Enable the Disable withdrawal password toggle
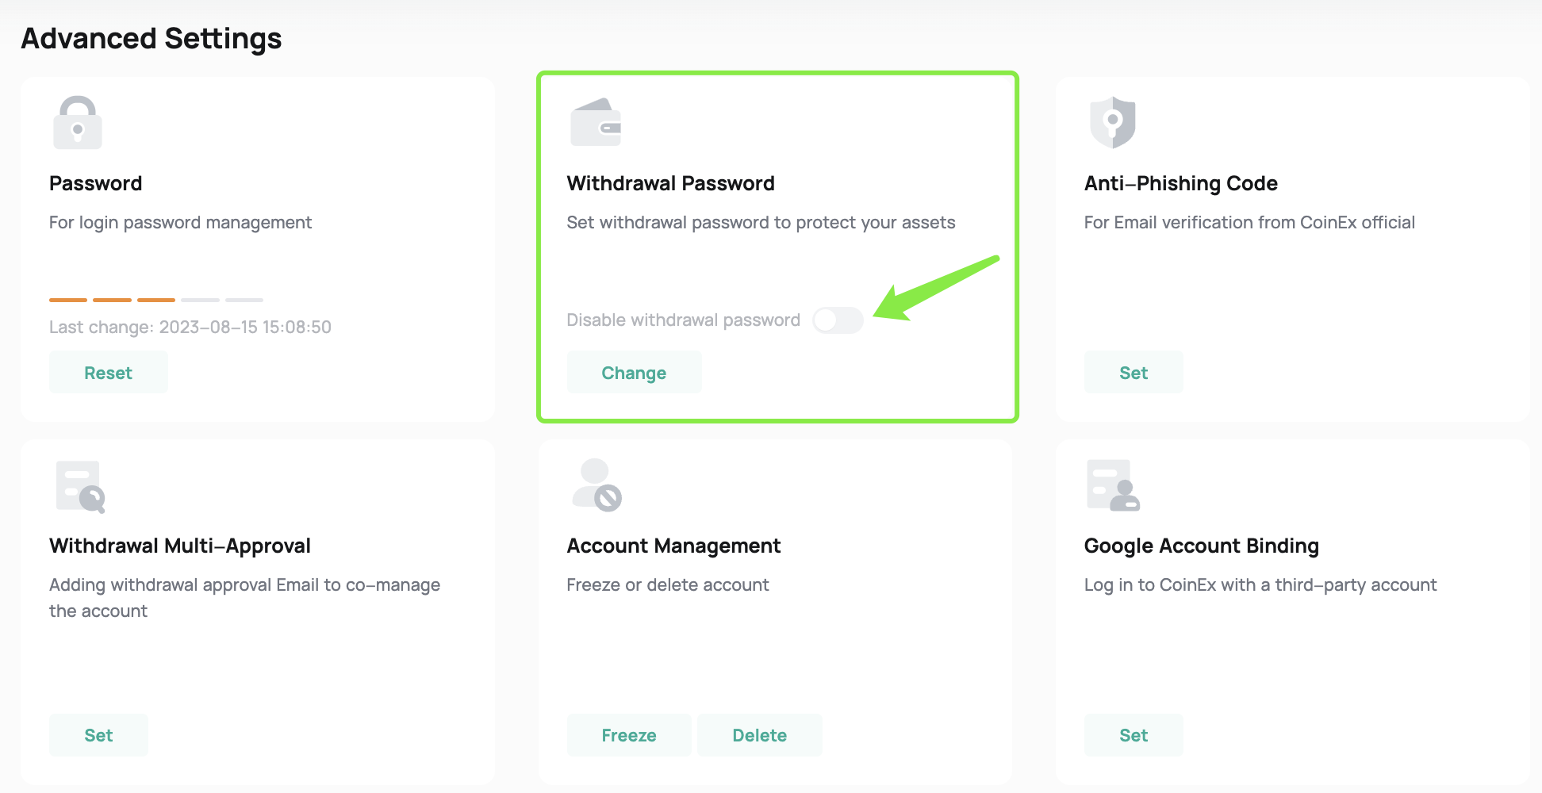1542x793 pixels. (x=838, y=320)
